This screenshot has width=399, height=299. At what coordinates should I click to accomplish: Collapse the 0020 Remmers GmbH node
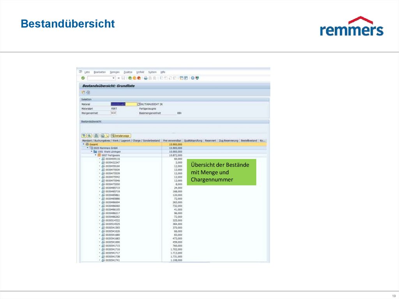click(88, 148)
